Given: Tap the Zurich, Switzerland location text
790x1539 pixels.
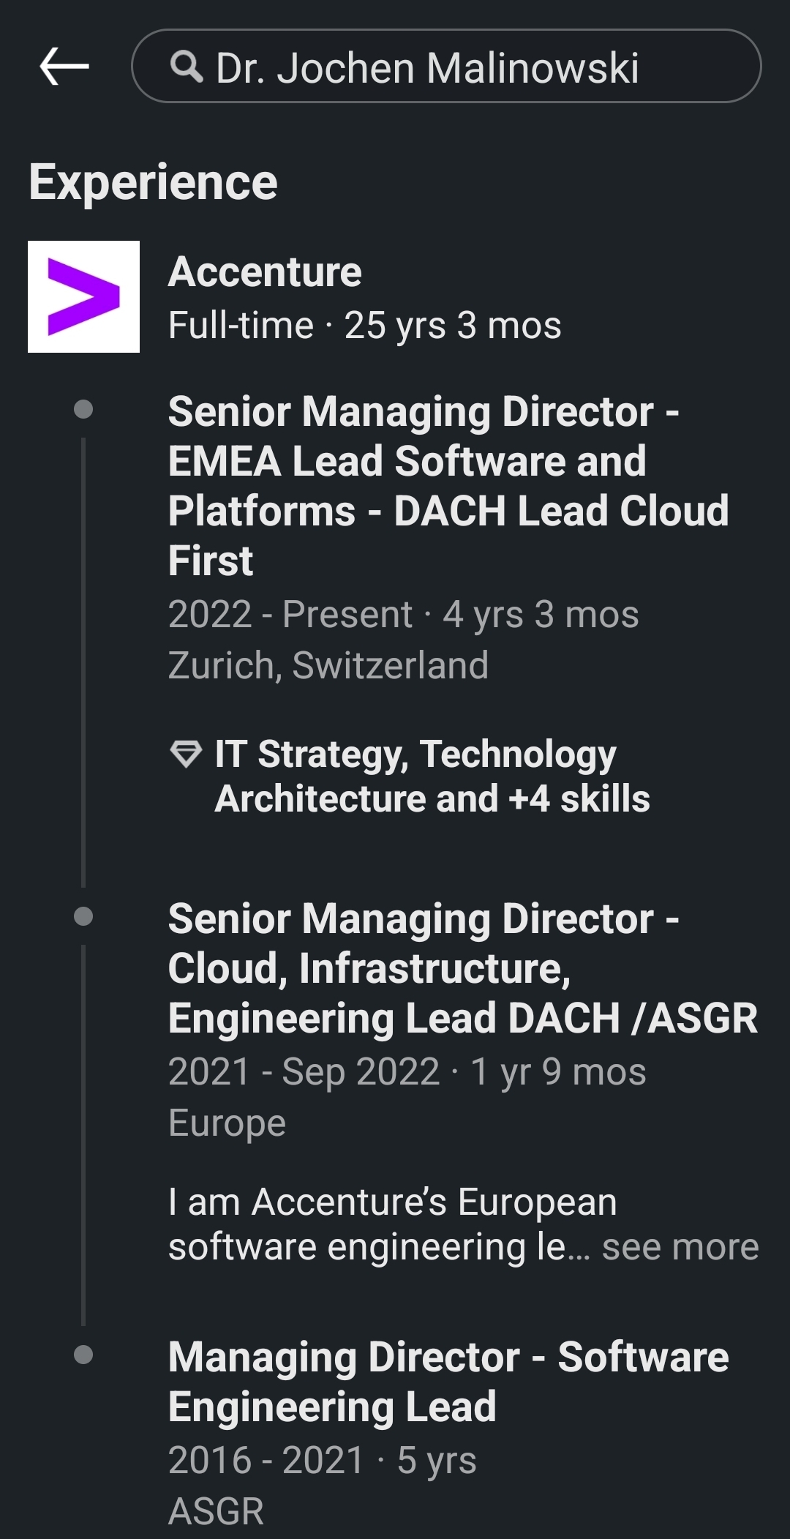Looking at the screenshot, I should 328,665.
